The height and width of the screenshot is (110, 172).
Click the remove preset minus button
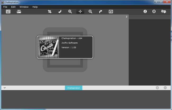[x=165, y=88]
